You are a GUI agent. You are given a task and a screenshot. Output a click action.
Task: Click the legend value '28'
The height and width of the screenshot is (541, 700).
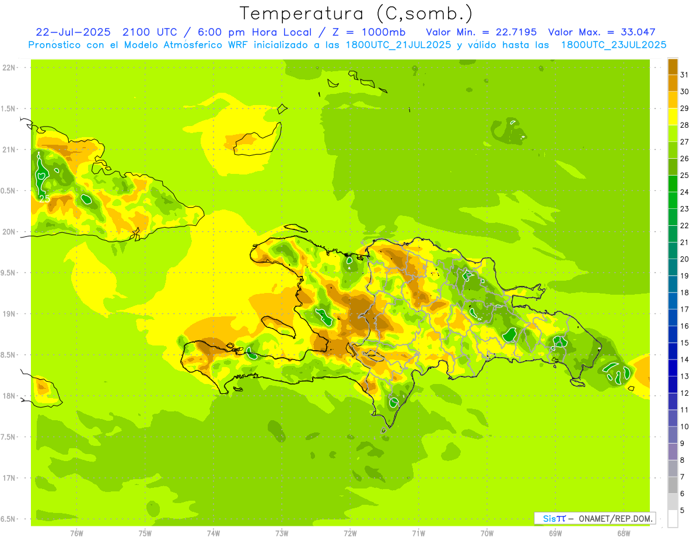pyautogui.click(x=685, y=125)
